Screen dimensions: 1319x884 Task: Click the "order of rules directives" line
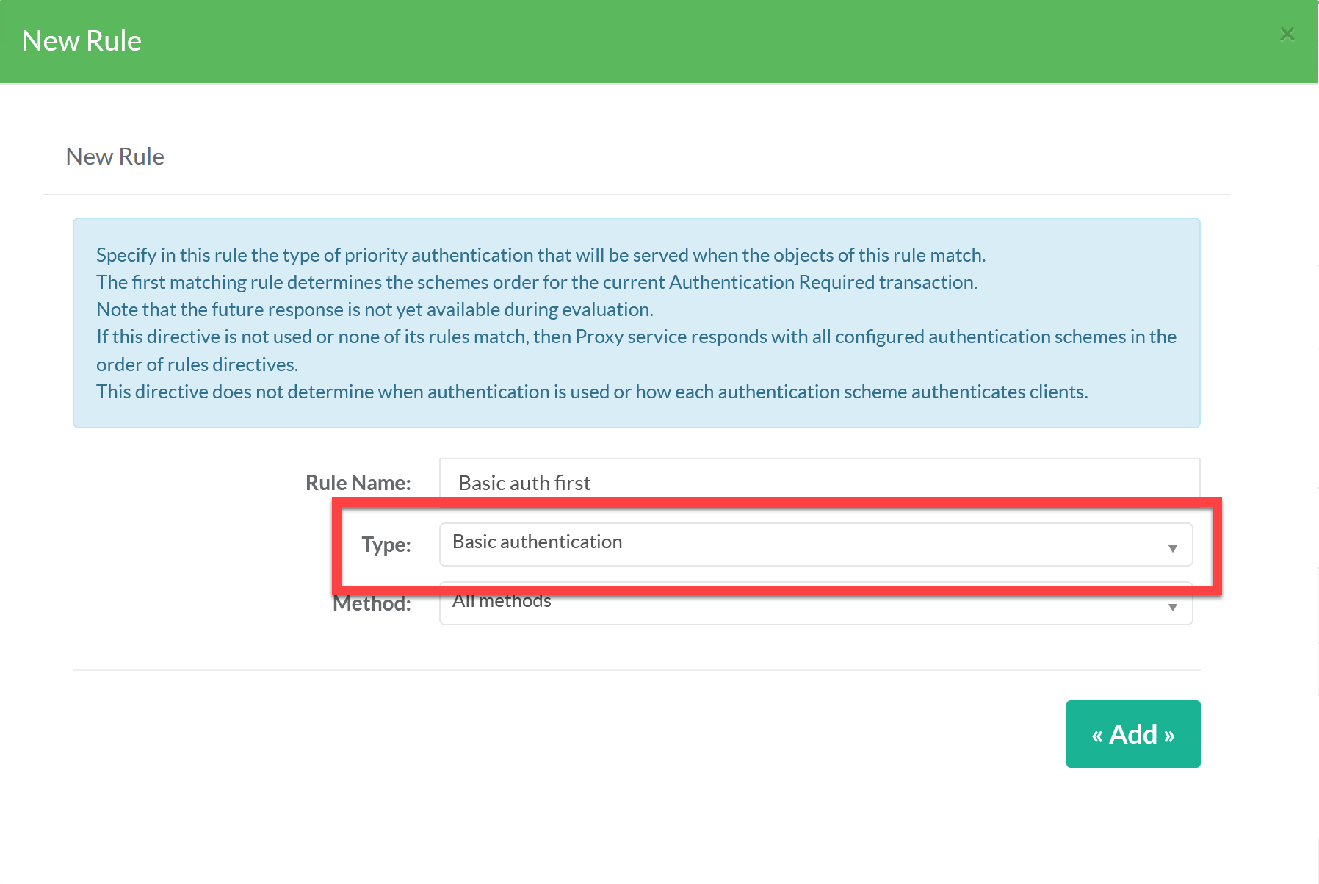point(197,364)
